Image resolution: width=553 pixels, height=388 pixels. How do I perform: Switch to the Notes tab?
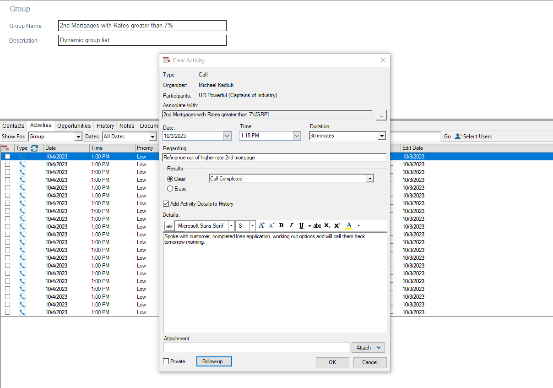pos(127,126)
